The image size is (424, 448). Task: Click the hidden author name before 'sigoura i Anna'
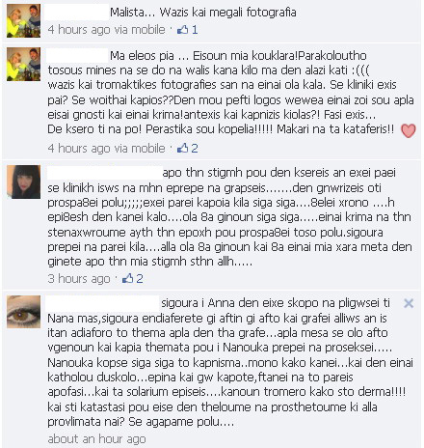(102, 303)
